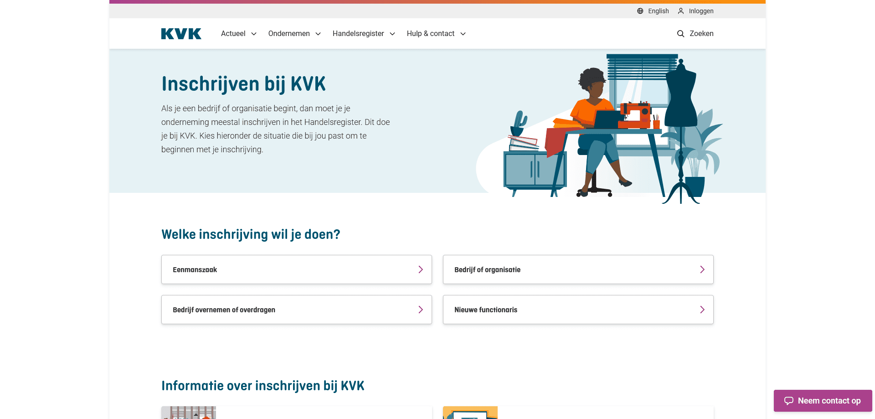Click the Inschrijven bij KVK heading
The height and width of the screenshot is (419, 875).
pos(243,84)
